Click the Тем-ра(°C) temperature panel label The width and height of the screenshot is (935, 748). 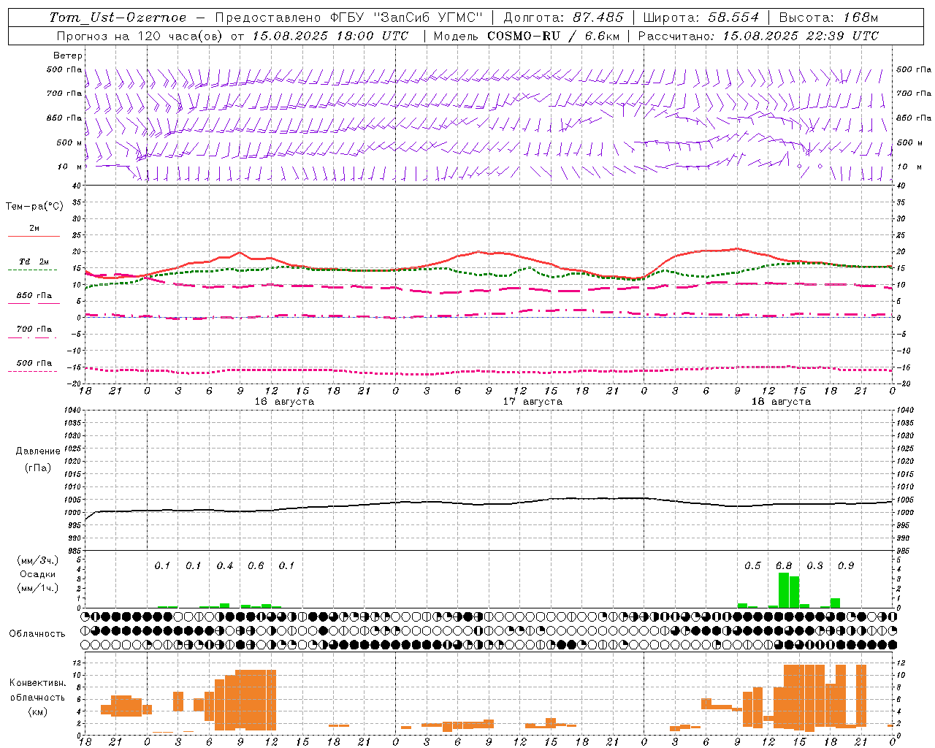34,207
